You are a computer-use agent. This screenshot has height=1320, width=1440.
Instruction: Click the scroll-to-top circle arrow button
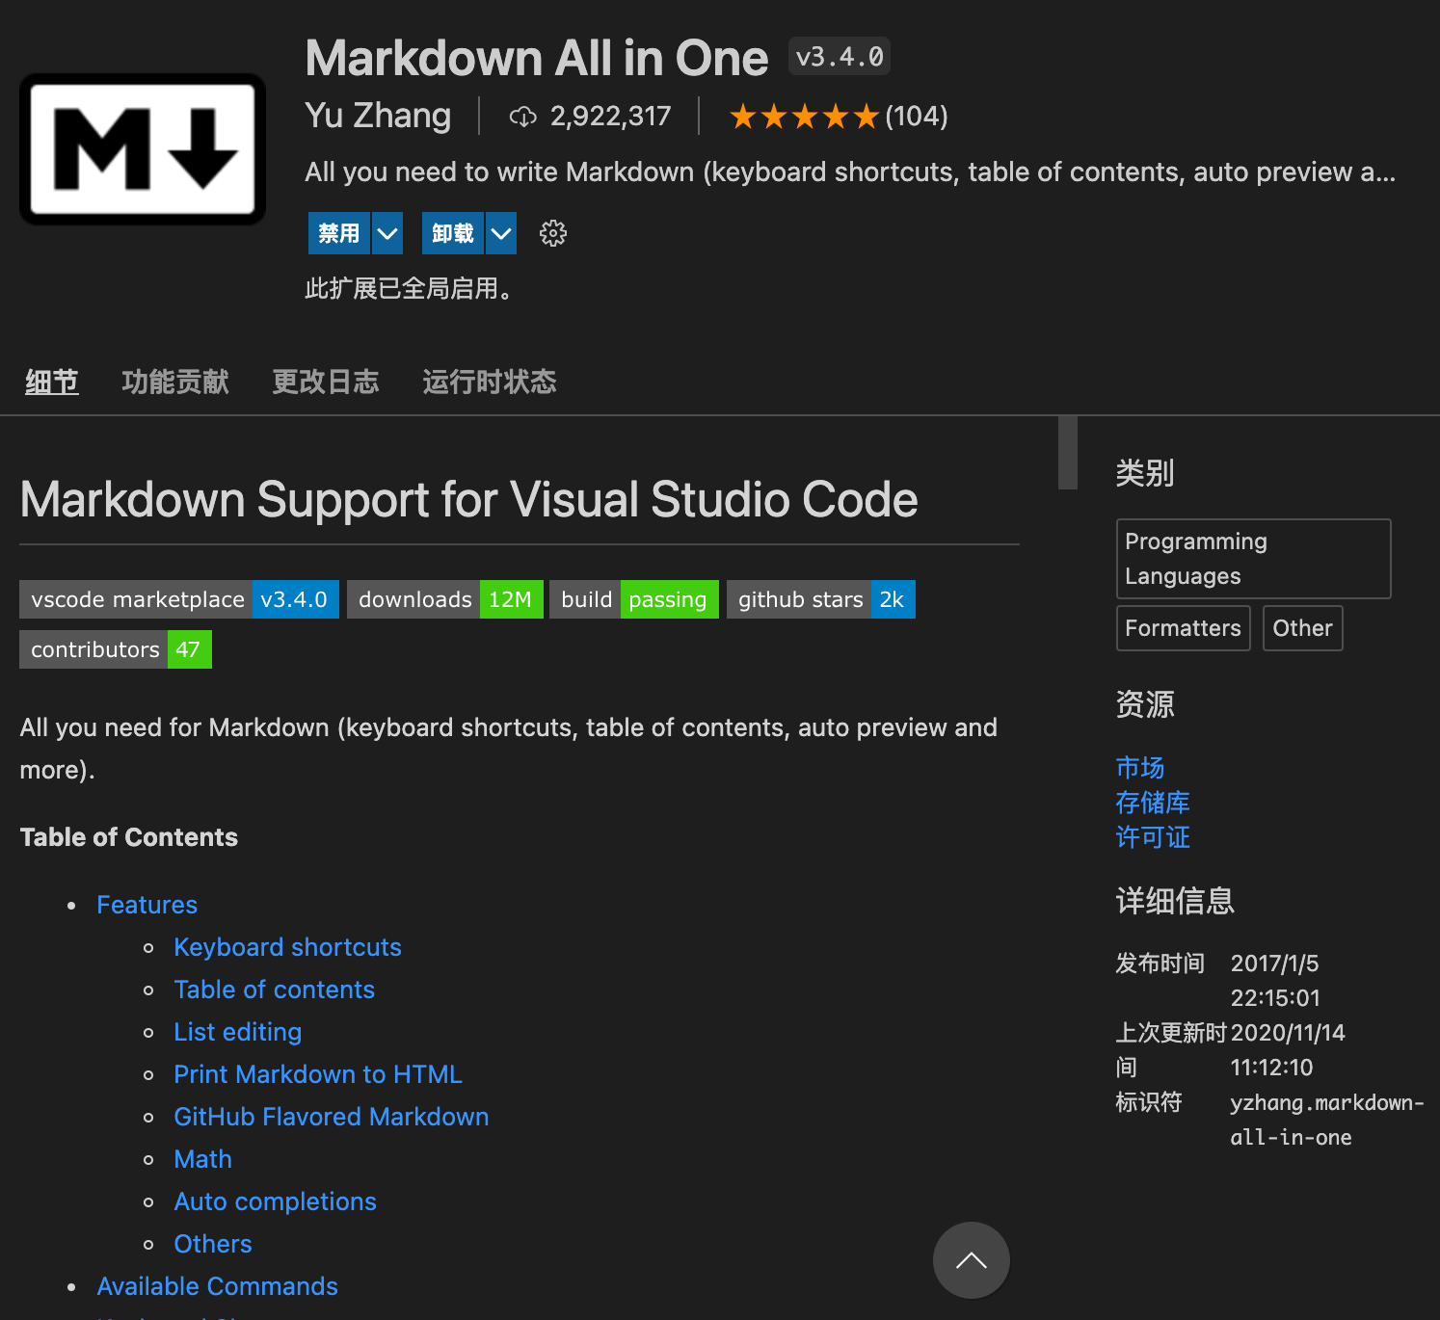coord(971,1260)
